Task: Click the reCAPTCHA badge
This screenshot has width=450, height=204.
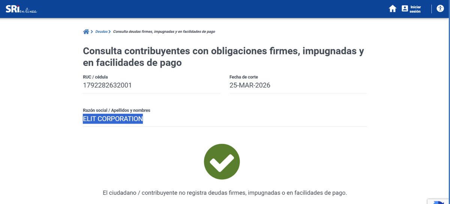Action: pyautogui.click(x=439, y=201)
